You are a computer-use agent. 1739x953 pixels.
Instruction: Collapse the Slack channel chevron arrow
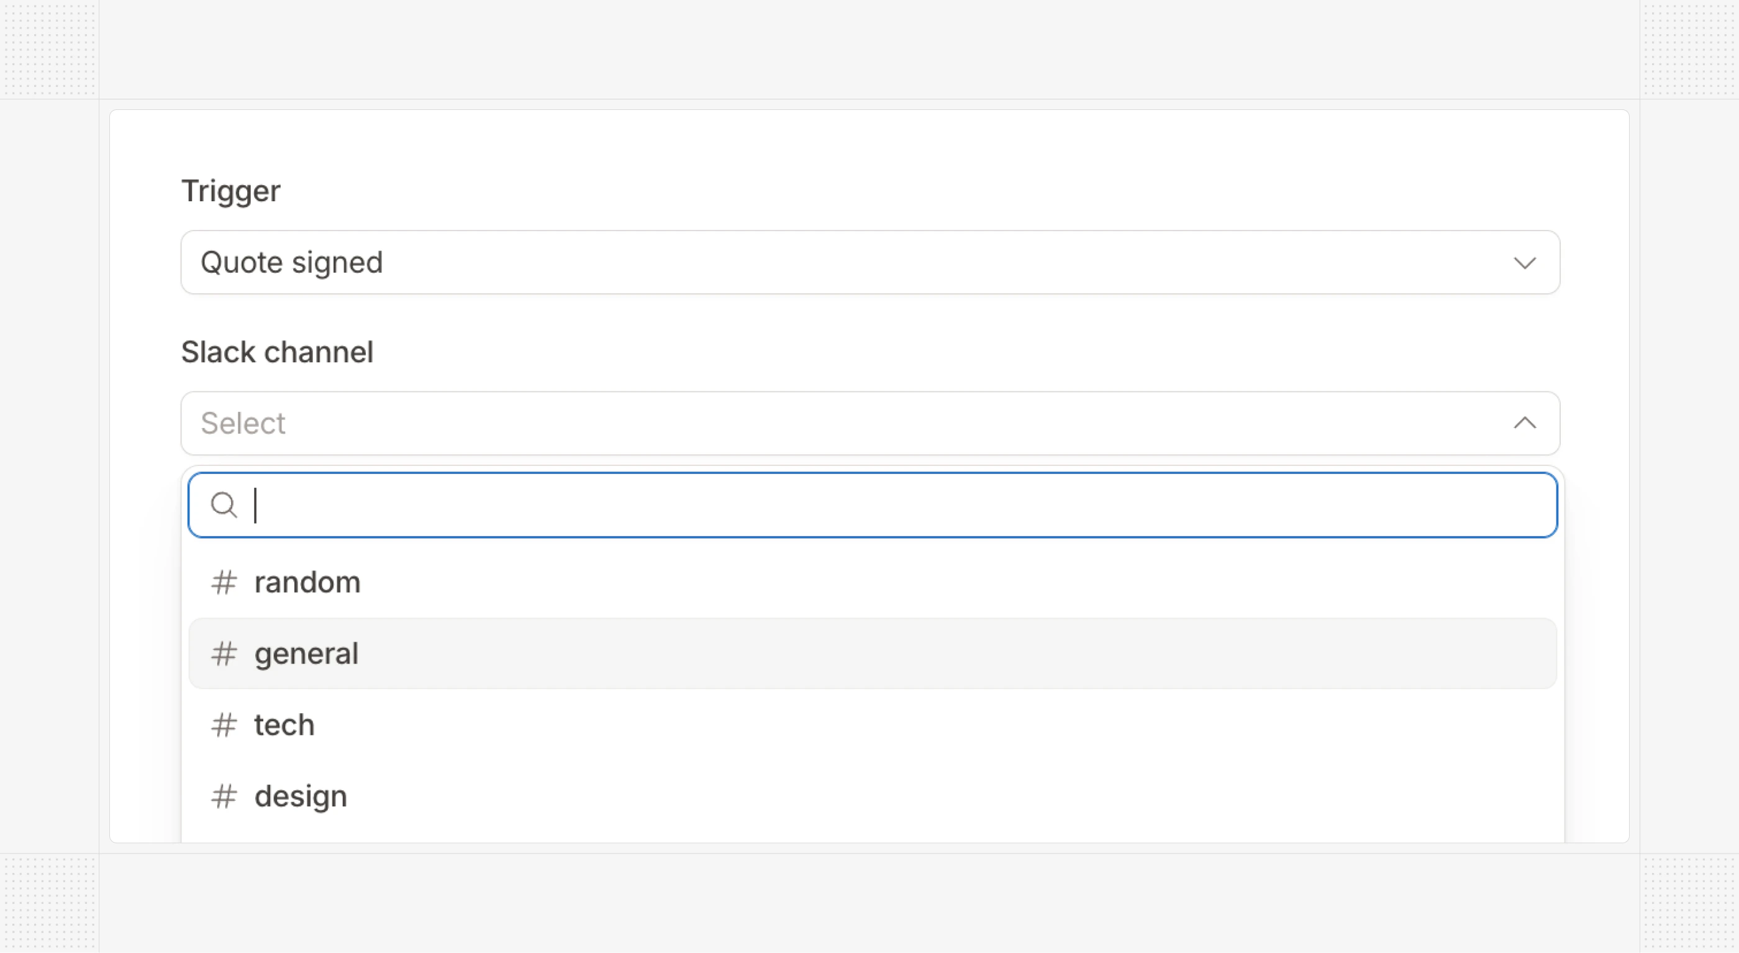(1524, 424)
